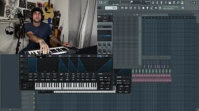Toggle the Track 17 green mute light
Screen dimensions: 199x111
34,94
